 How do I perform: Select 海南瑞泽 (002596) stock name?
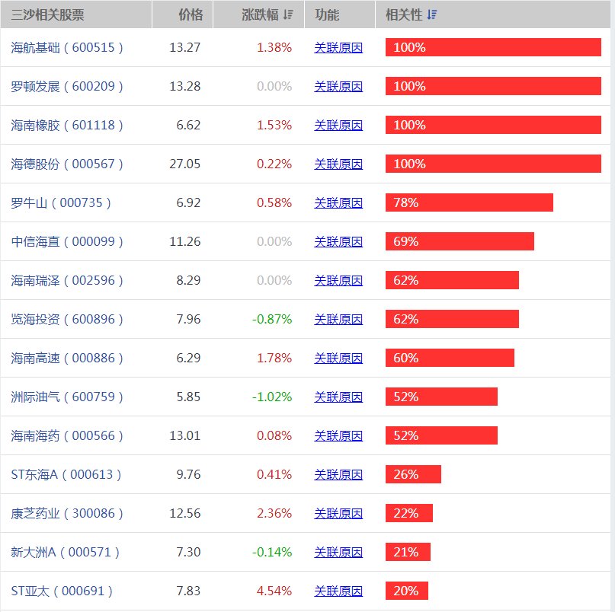coord(67,280)
